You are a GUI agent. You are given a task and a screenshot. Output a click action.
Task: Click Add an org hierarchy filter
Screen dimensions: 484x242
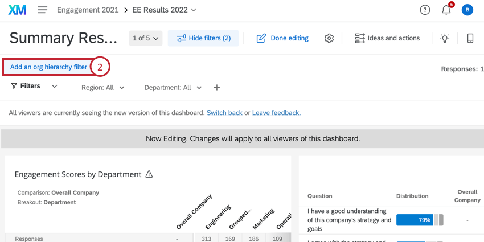(x=48, y=67)
